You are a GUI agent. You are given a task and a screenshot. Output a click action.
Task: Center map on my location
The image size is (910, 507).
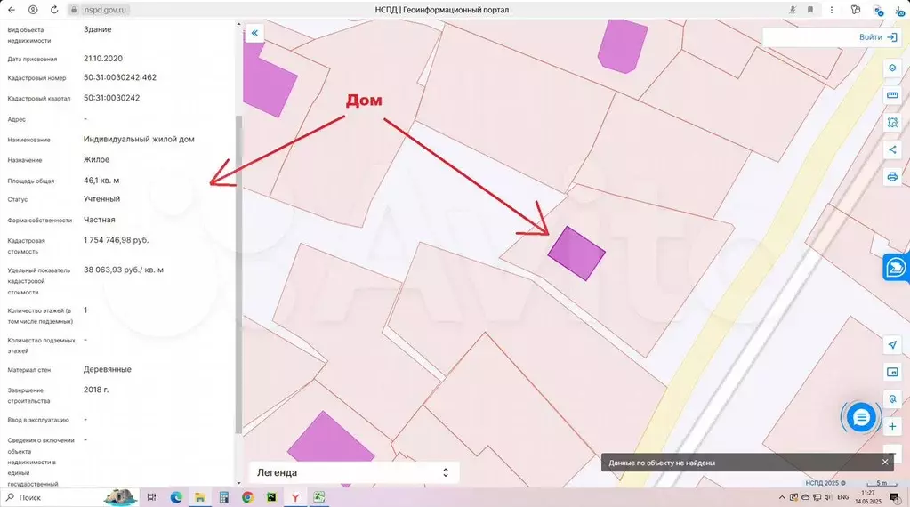click(892, 344)
